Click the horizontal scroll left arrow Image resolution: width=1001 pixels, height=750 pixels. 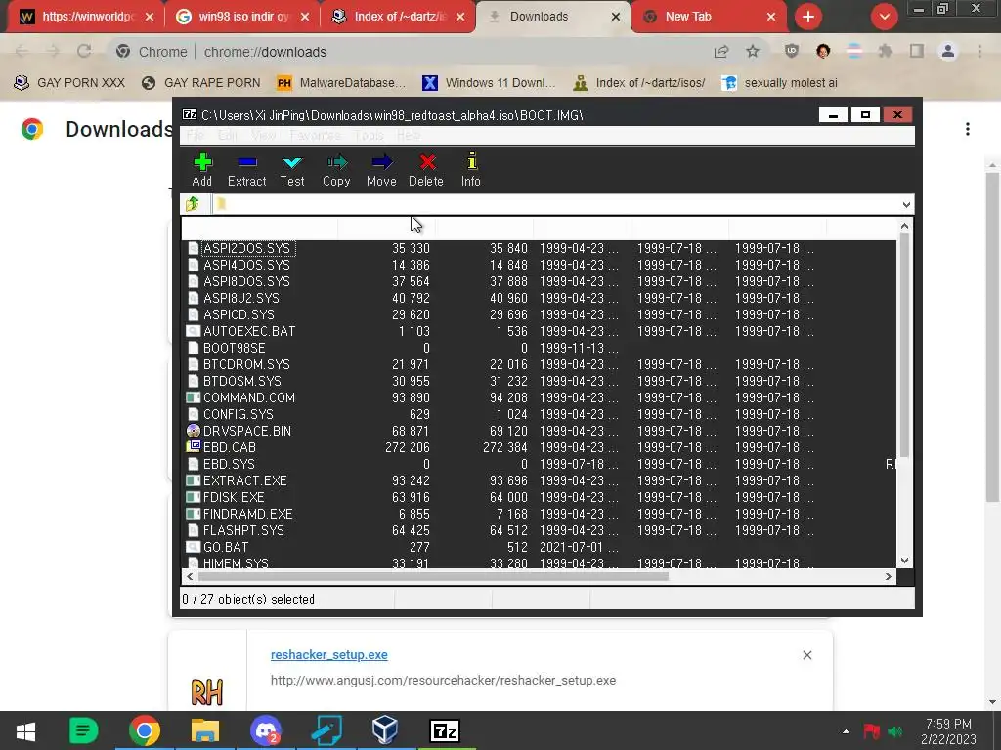click(190, 576)
